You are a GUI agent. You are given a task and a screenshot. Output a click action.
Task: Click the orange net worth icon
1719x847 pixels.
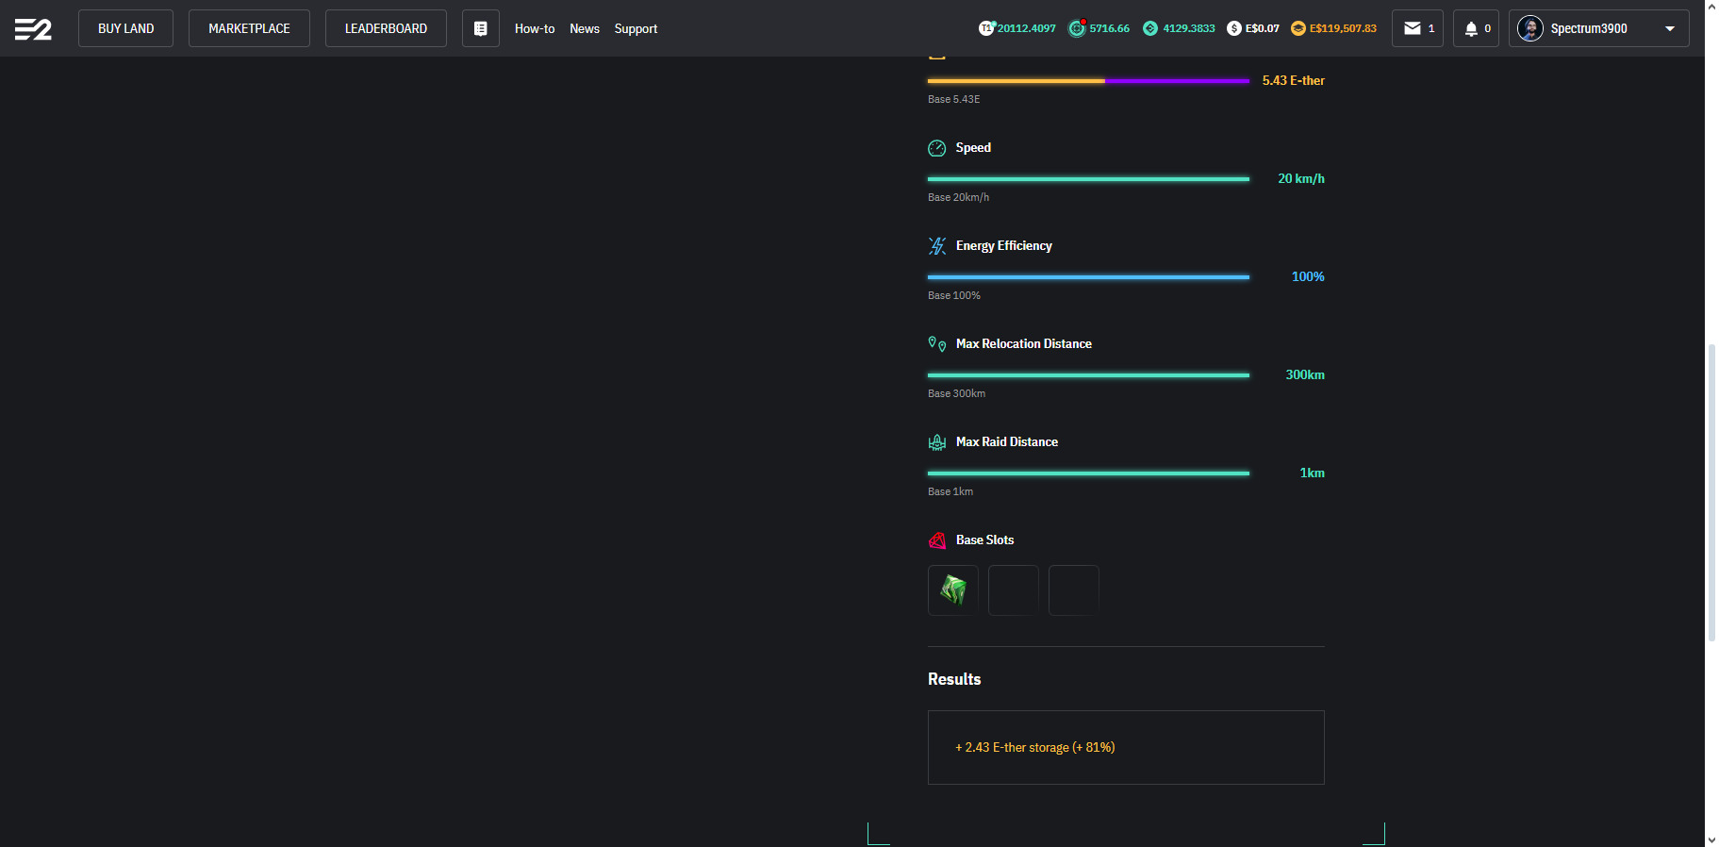[x=1298, y=28]
